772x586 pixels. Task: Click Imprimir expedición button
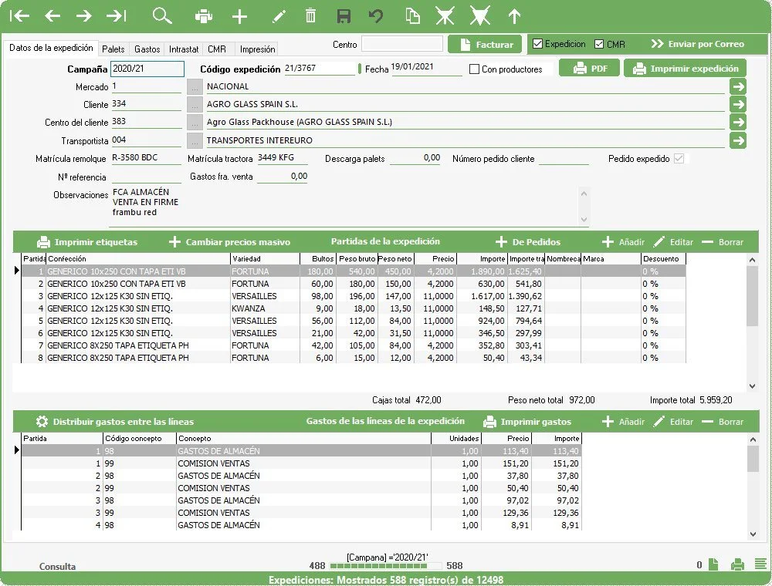(x=685, y=69)
